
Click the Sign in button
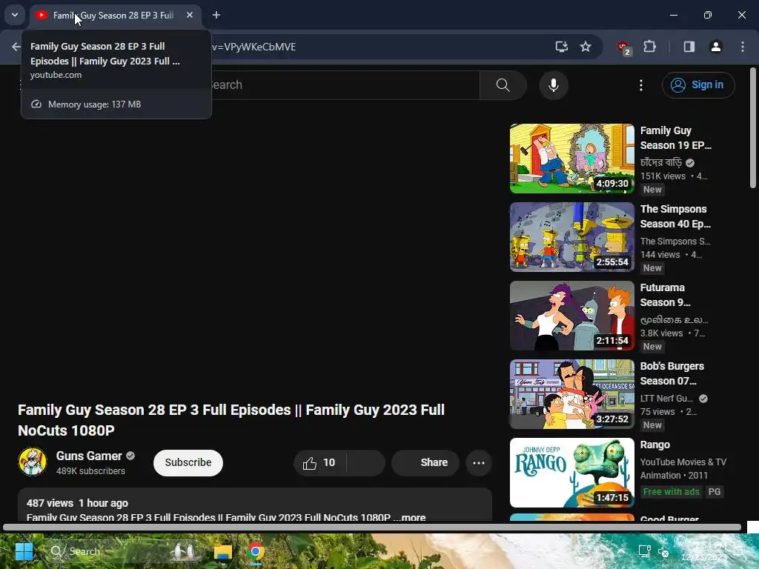coord(698,85)
